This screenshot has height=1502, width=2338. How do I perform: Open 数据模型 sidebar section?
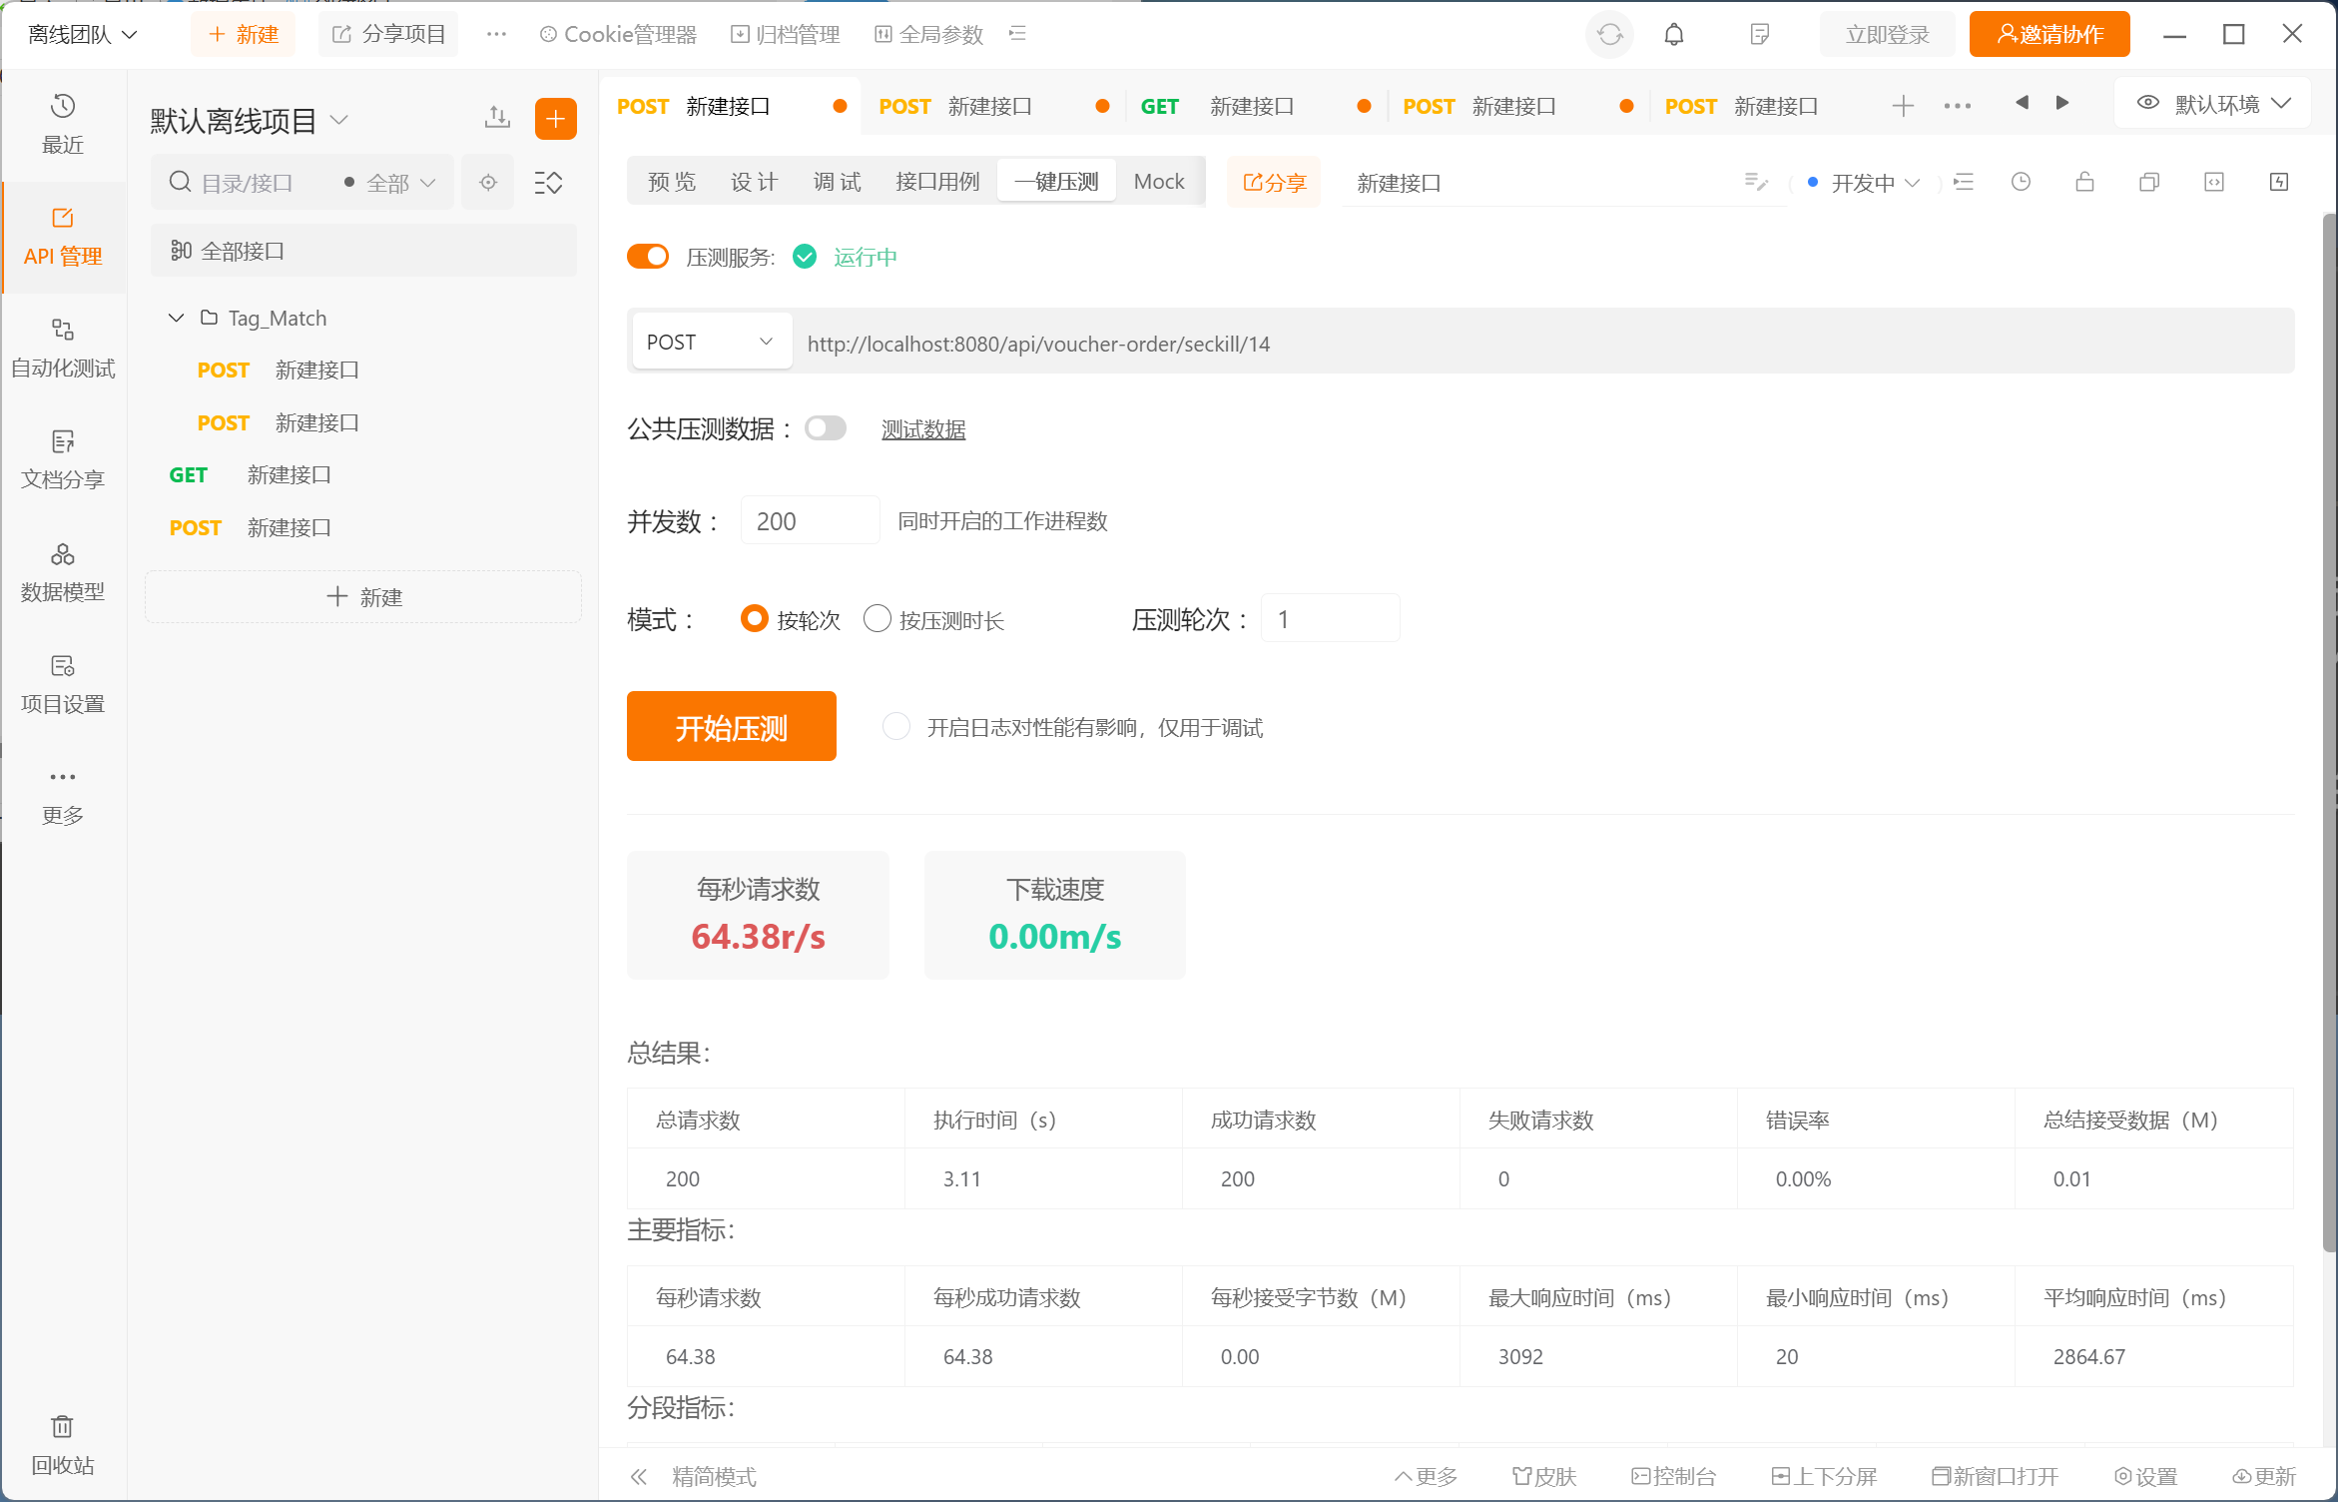pos(63,572)
